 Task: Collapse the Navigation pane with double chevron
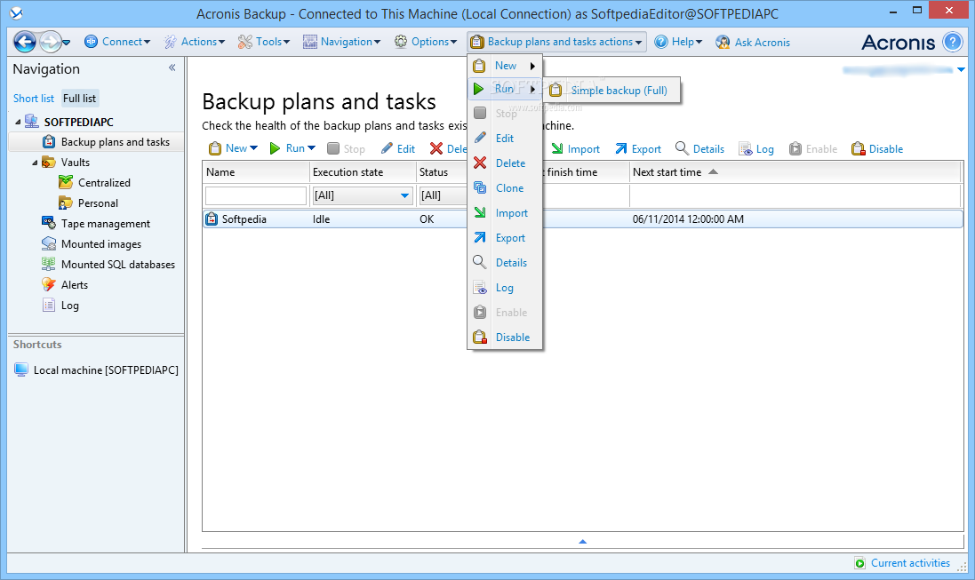pyautogui.click(x=172, y=68)
